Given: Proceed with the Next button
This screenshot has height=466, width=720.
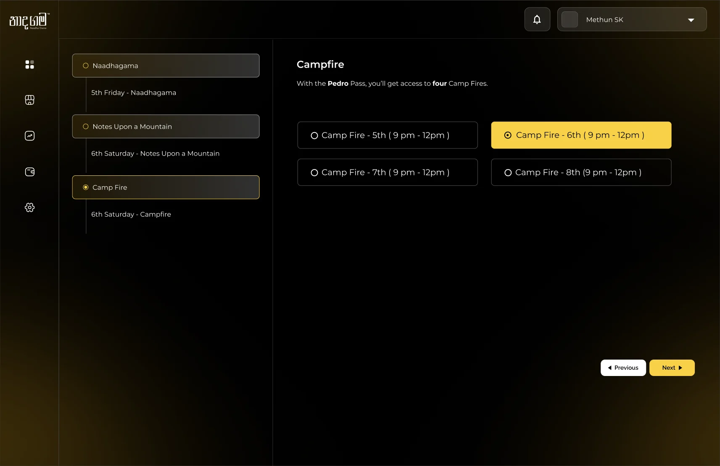Looking at the screenshot, I should pyautogui.click(x=672, y=368).
